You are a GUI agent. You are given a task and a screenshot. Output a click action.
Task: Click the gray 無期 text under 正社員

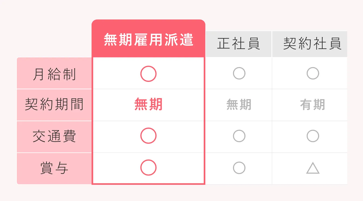pos(239,105)
